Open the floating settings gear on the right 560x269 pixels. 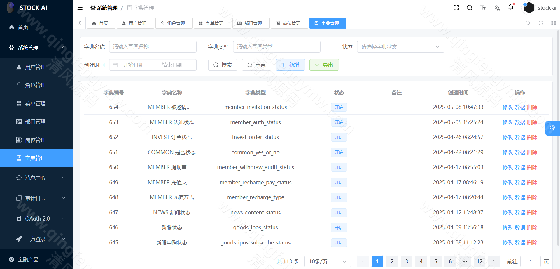[552, 128]
